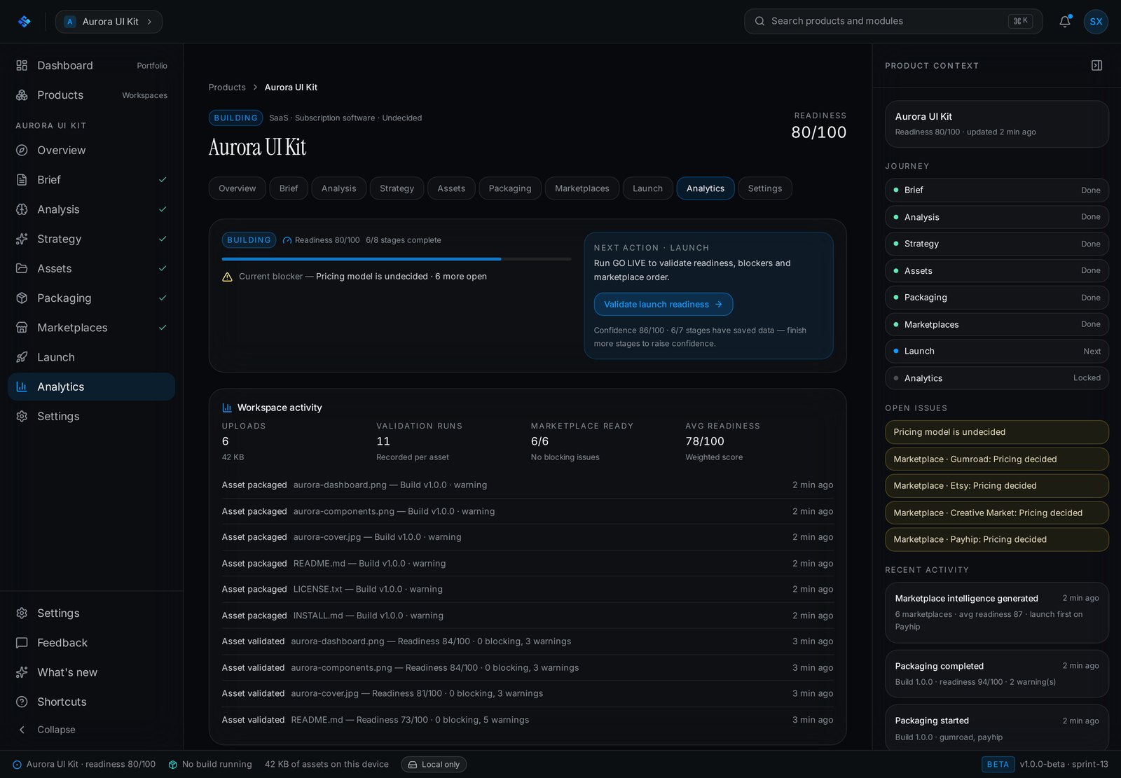The image size is (1121, 778).
Task: Collapse the left sidebar
Action: coord(46,730)
